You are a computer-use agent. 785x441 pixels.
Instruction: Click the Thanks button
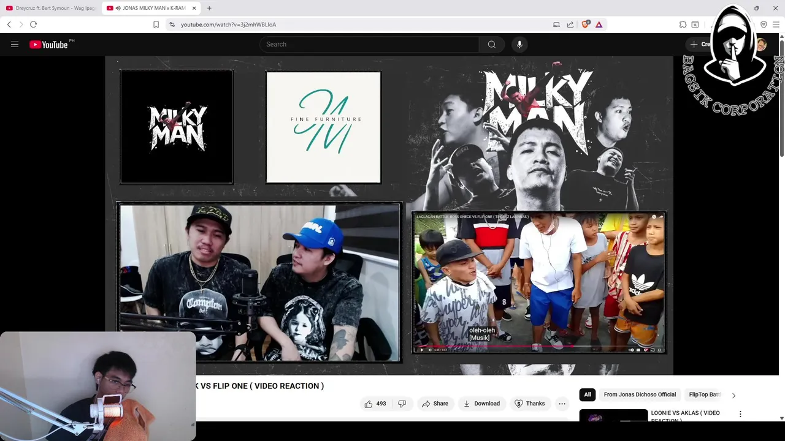[x=529, y=404]
